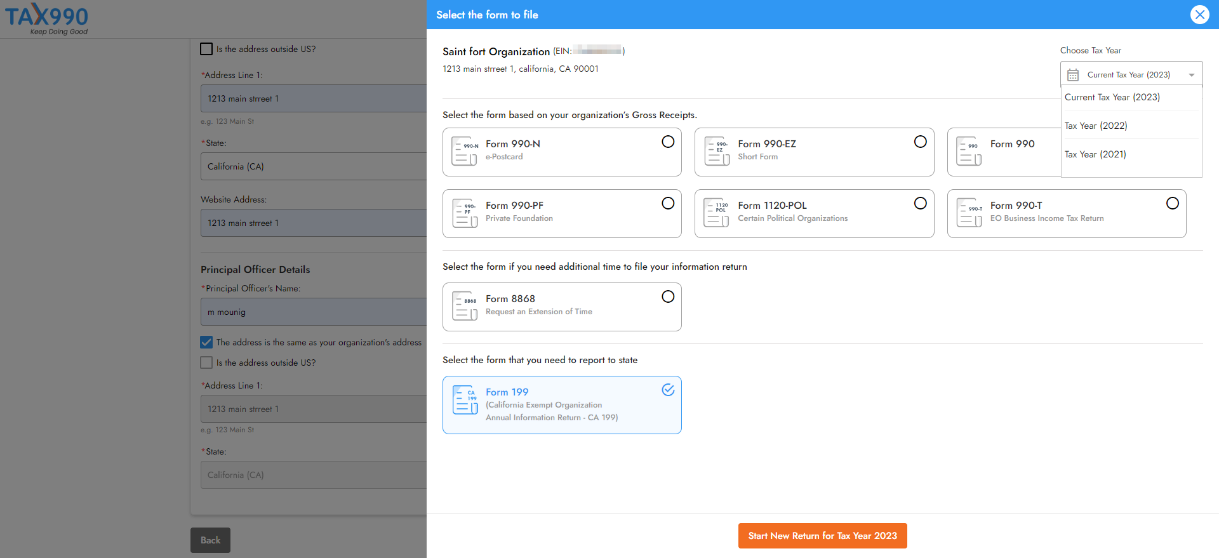The image size is (1219, 558).
Task: Click the calendar icon in tax year field
Action: [1073, 75]
